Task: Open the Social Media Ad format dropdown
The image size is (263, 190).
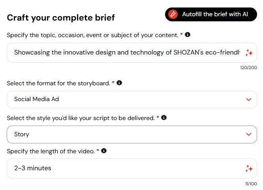Action: 126,100
